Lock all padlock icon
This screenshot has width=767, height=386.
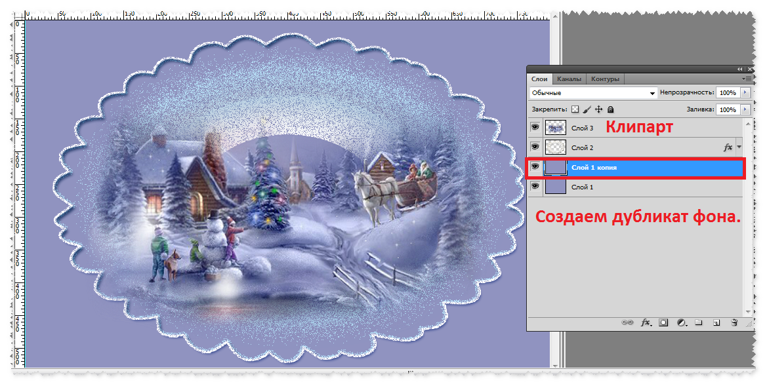pos(610,109)
